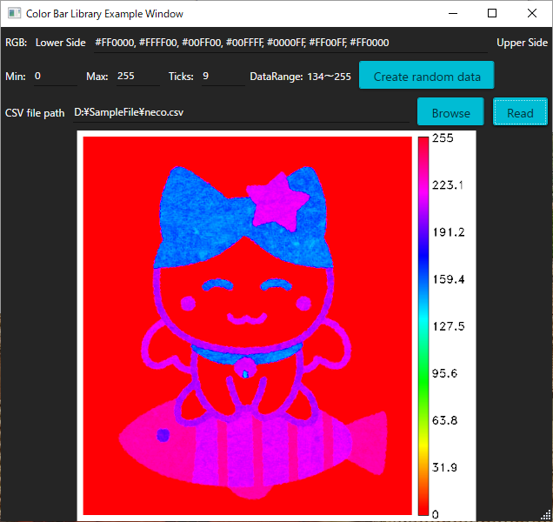Maximize the Color Bar Library window
Screen dimensions: 553x522
[x=492, y=13]
